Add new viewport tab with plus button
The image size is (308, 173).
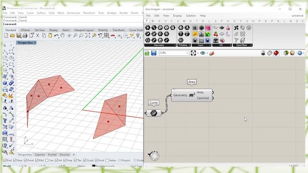pyautogui.click(x=74, y=155)
